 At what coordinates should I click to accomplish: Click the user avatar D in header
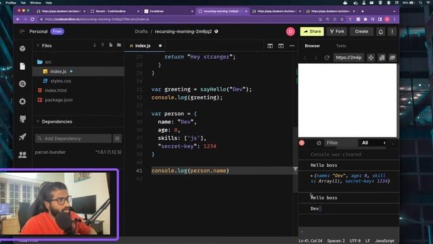tap(290, 32)
